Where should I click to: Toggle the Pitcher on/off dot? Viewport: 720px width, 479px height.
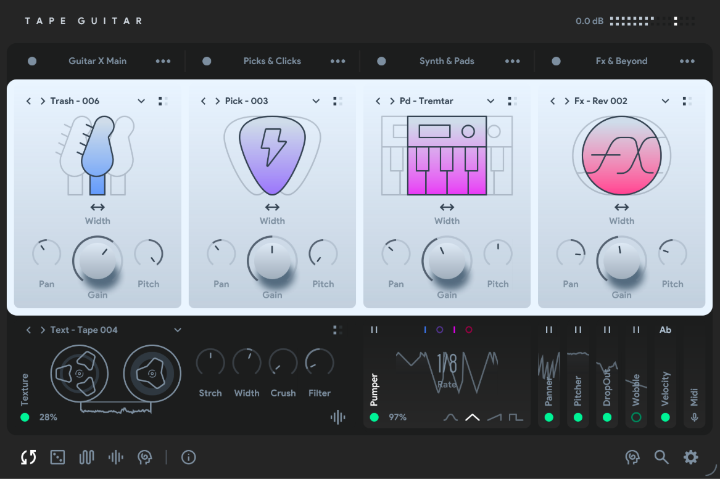click(x=578, y=417)
